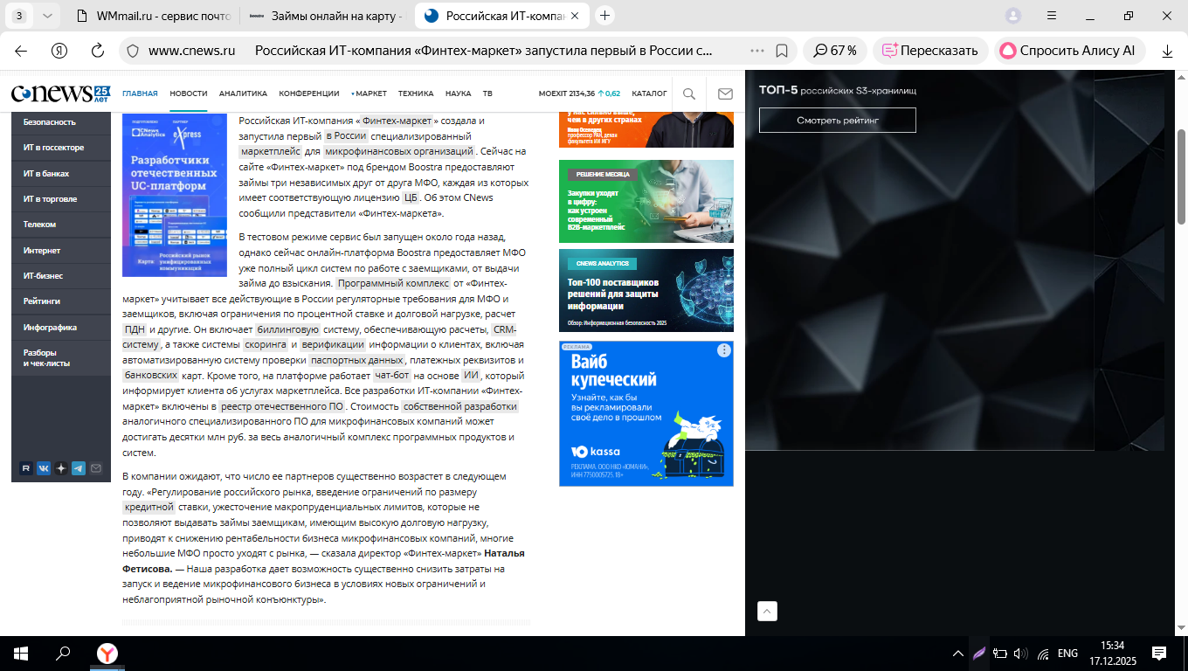Click the R social icon in sidebar
This screenshot has width=1188, height=671.
(26, 468)
